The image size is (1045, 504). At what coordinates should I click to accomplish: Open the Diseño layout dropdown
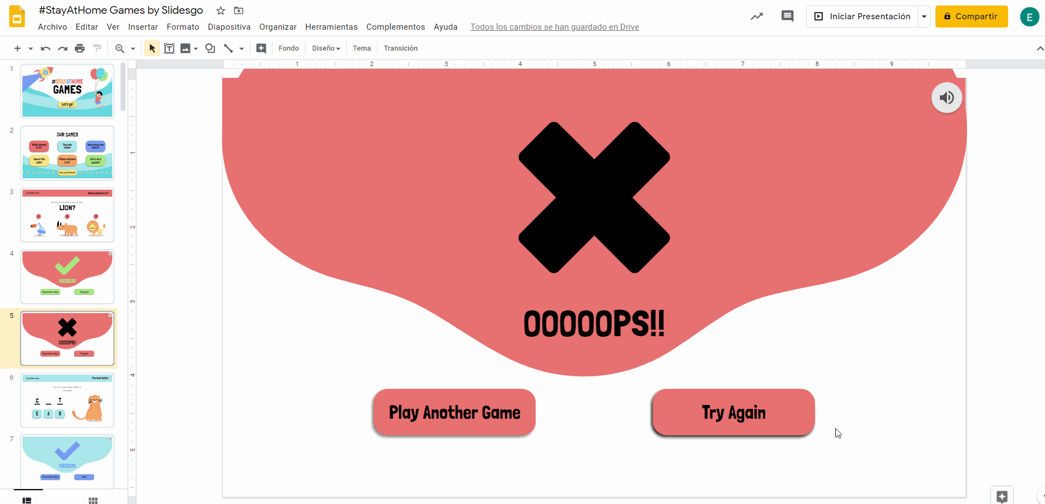coord(326,48)
